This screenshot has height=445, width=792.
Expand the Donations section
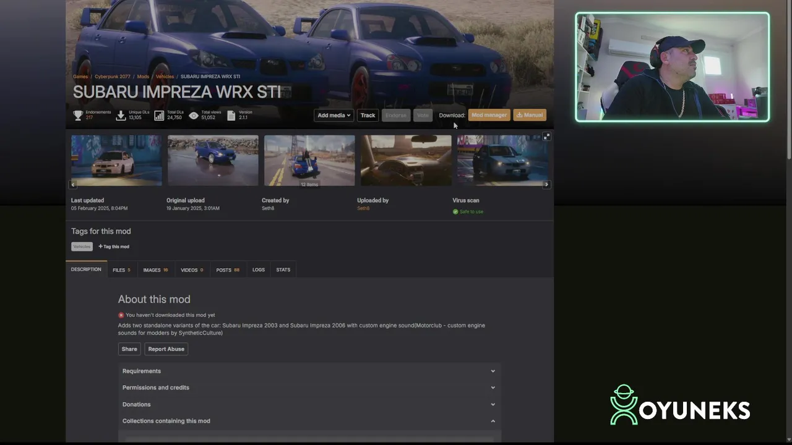pos(309,404)
